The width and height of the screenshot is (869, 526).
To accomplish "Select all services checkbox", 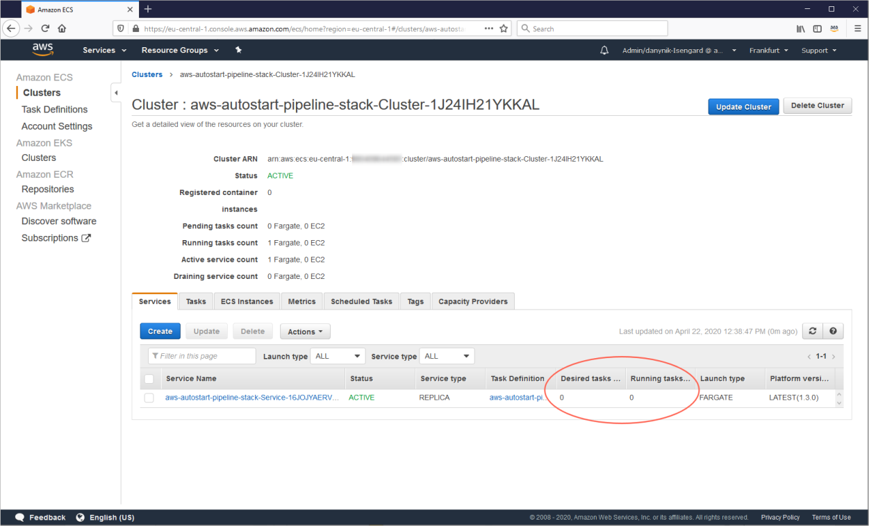I will pyautogui.click(x=149, y=379).
